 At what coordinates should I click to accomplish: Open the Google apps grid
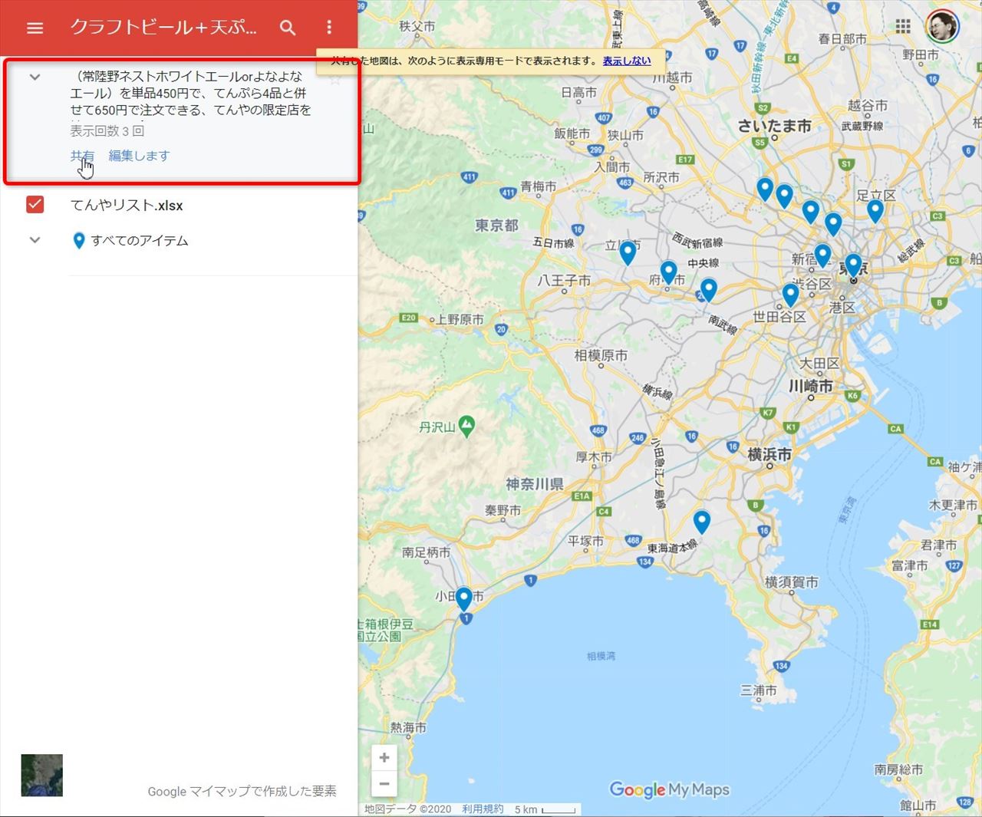pyautogui.click(x=903, y=27)
